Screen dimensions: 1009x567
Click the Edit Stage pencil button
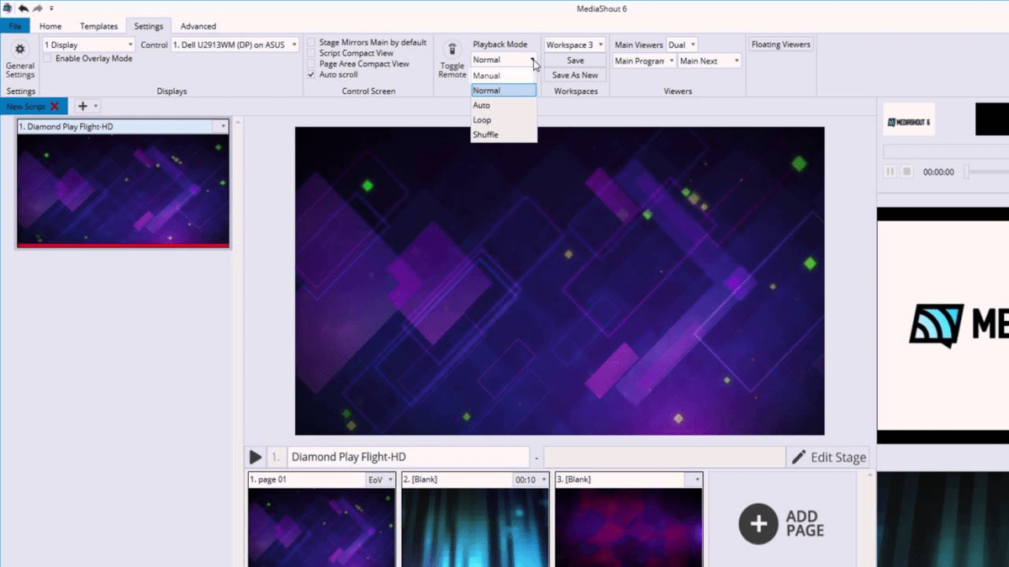pos(828,457)
